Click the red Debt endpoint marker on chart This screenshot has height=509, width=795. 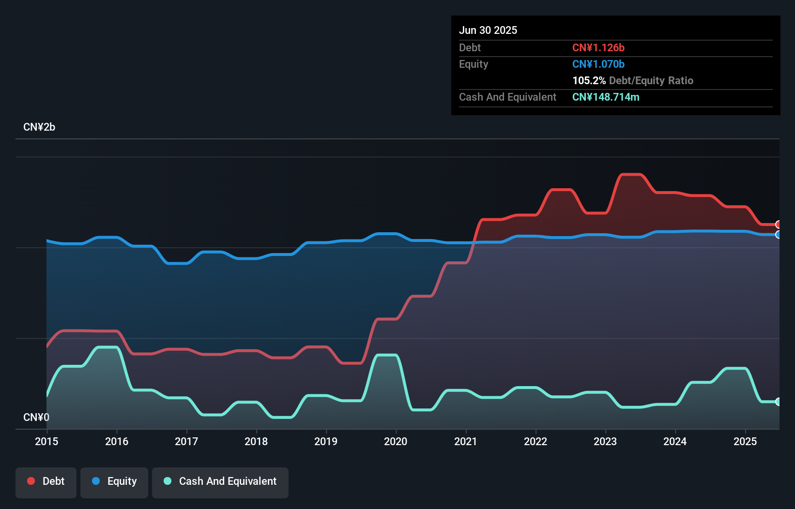coord(778,224)
